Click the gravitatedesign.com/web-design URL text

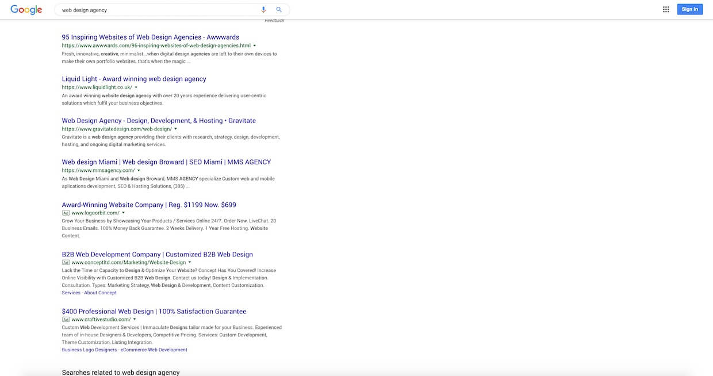tap(117, 129)
